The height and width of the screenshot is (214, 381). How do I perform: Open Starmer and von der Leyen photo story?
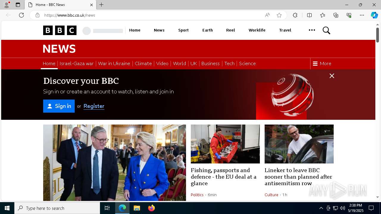[x=115, y=163]
